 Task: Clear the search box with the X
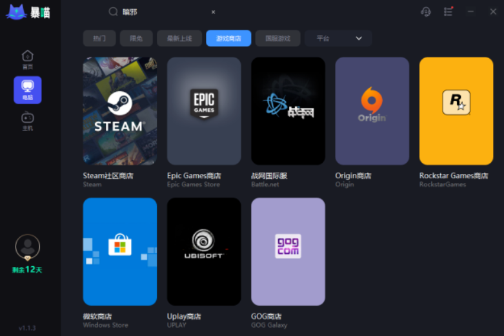click(x=214, y=12)
